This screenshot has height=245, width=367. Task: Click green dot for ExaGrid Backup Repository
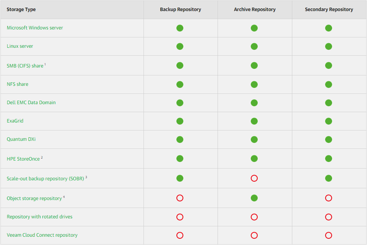[180, 121]
